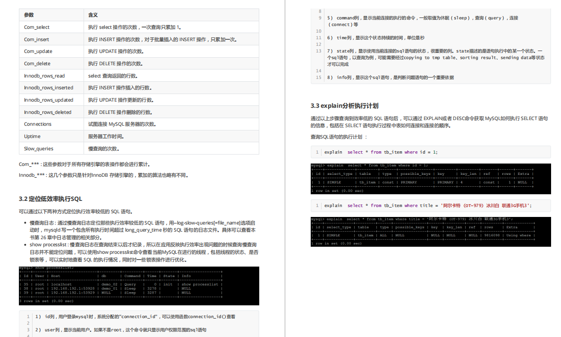Click code line '6) time列'
Screen dimensions: 561x337
coord(376,38)
